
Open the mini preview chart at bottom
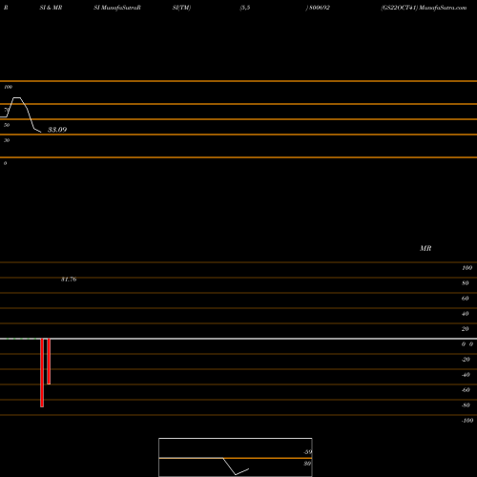click(236, 457)
